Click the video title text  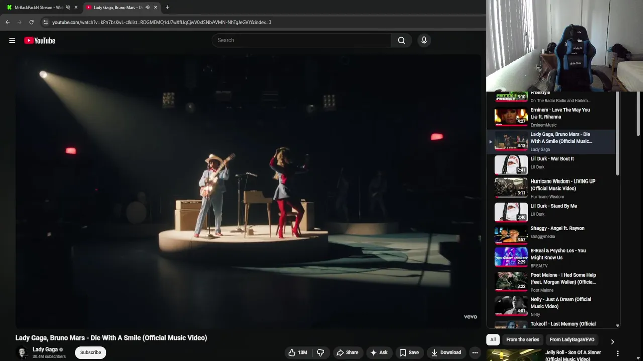111,338
